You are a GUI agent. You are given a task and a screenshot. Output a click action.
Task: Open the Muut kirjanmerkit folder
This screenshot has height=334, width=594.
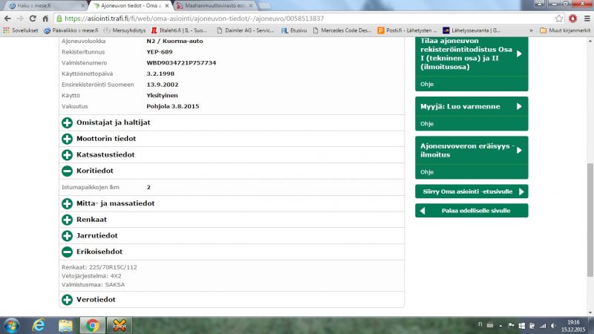coord(565,30)
